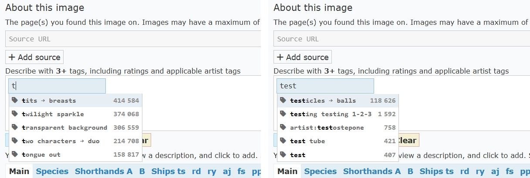The image size is (530, 178).
Task: Click the tag input containing 'test'
Action: [325, 86]
